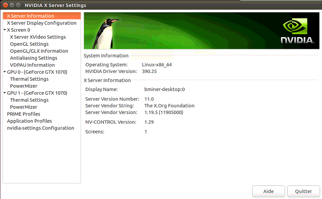Click the Display Name label
Image resolution: width=322 pixels, height=199 pixels.
(x=102, y=89)
